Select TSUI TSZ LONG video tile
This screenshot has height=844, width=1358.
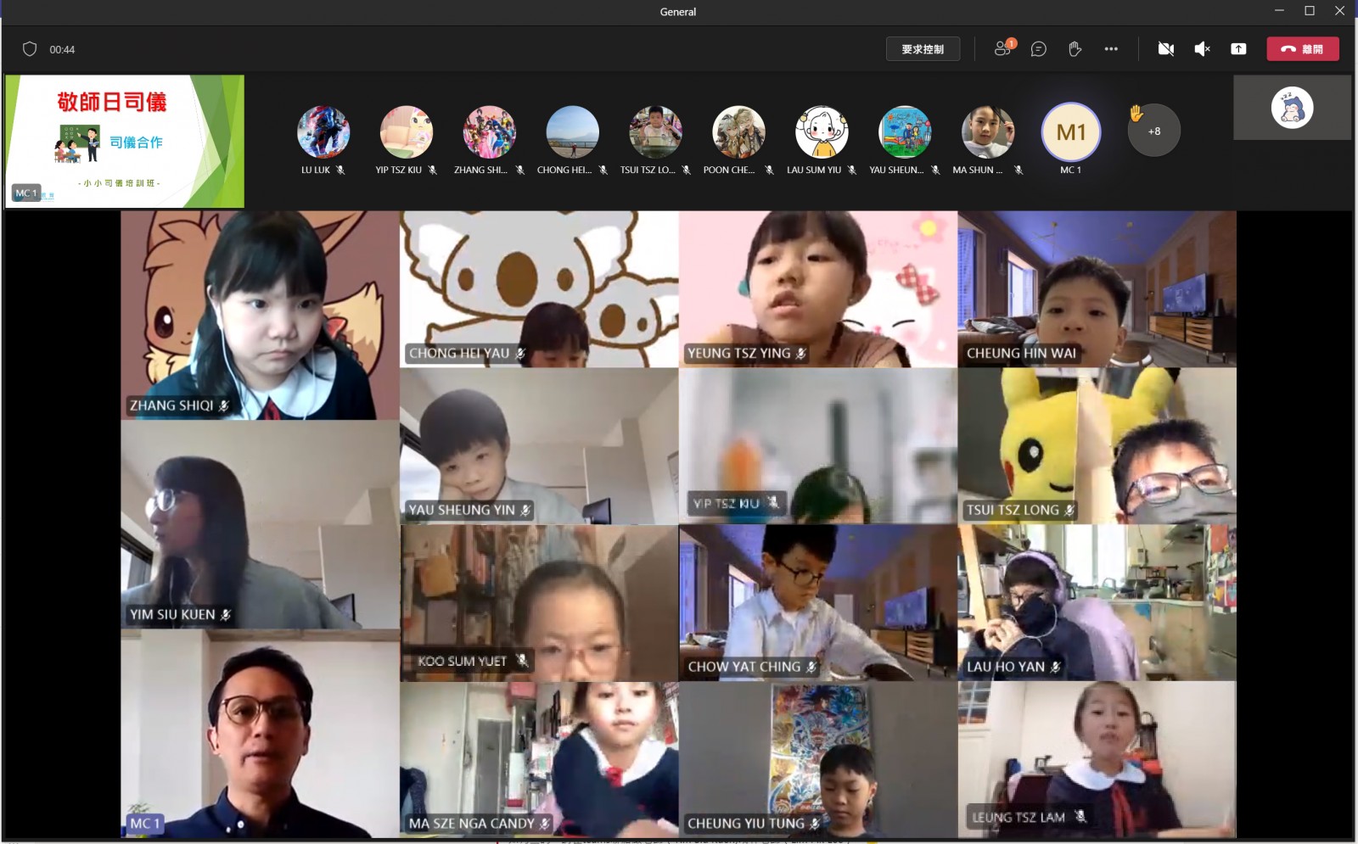1097,446
